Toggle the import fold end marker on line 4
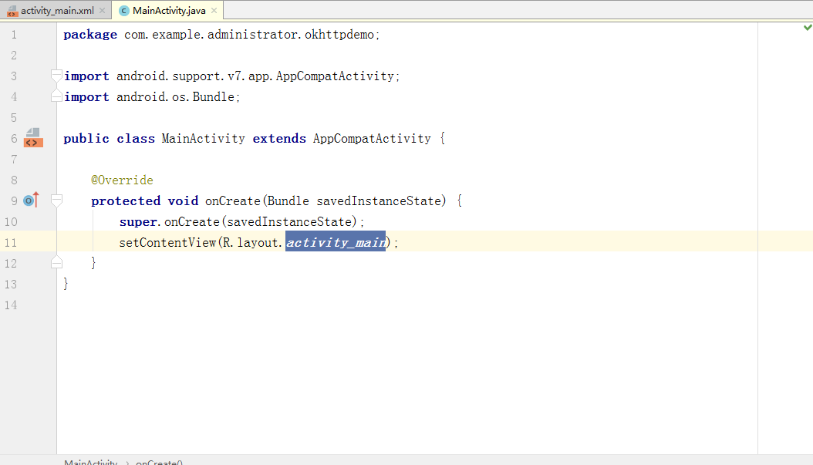Viewport: 813px width, 465px height. pos(56,96)
